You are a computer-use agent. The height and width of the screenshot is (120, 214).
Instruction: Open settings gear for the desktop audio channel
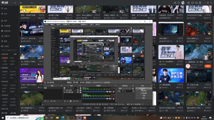(x=113, y=99)
